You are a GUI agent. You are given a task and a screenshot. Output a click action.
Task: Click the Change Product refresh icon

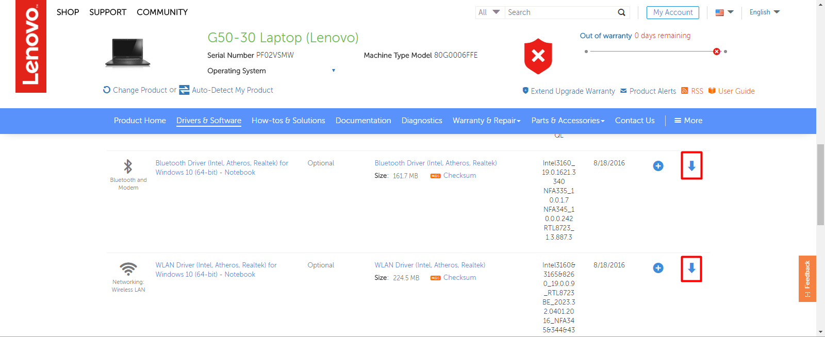tap(107, 90)
